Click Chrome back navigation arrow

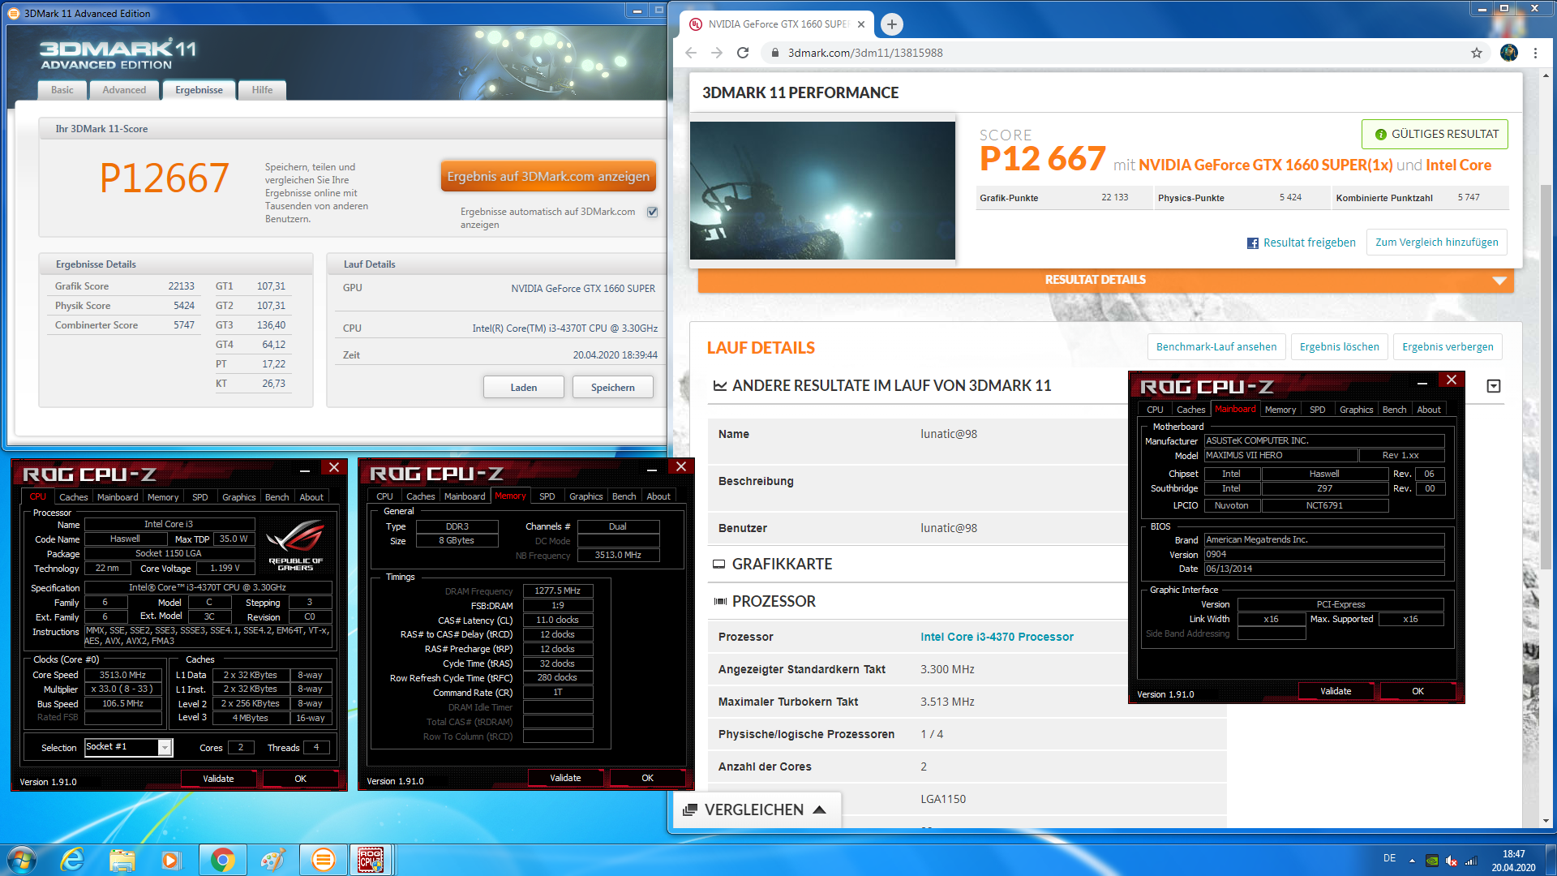[x=691, y=53]
